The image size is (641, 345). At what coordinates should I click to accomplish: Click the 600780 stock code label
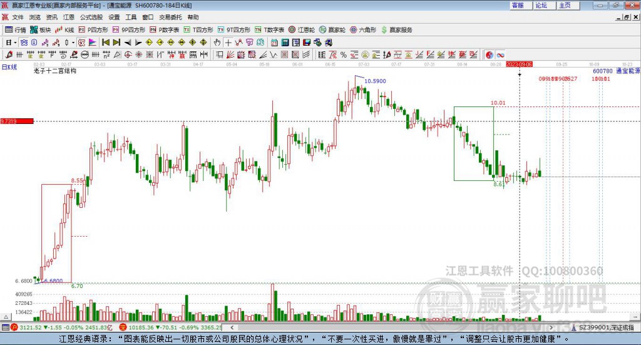tap(603, 71)
